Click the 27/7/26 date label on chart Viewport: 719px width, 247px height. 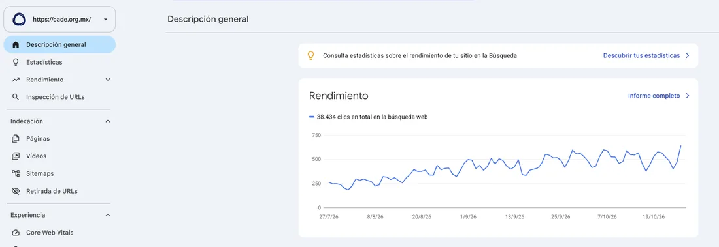[x=329, y=218]
